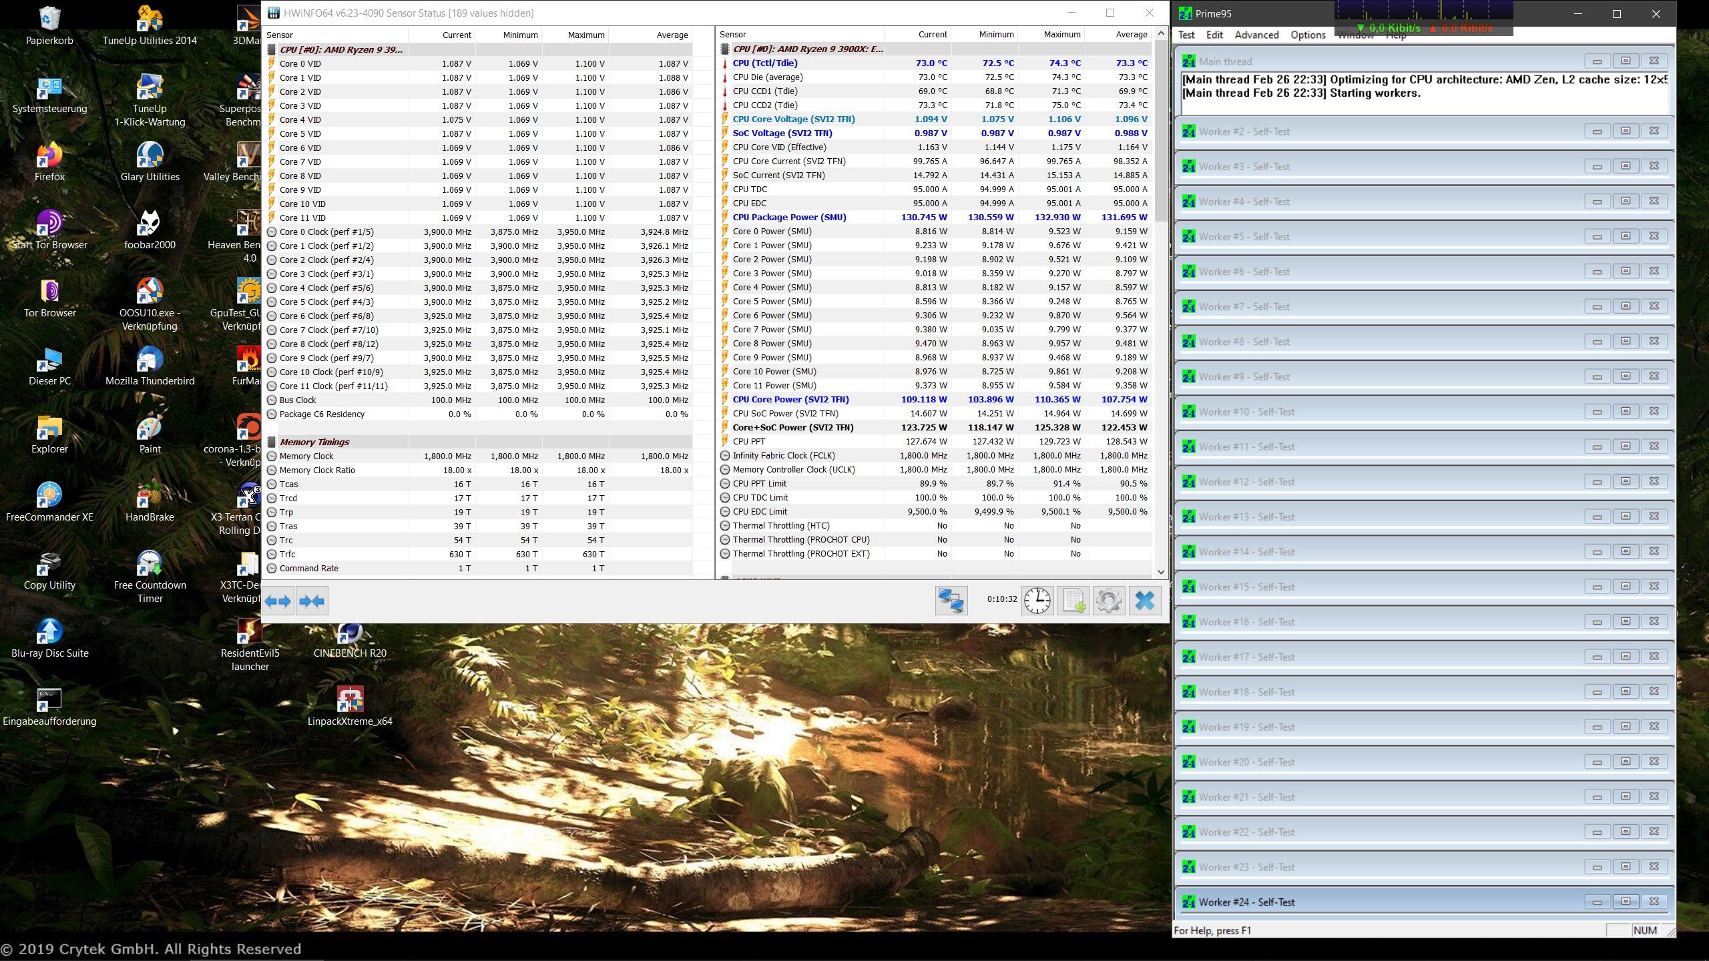Open Paint desktop icon
The height and width of the screenshot is (961, 1709).
pos(150,436)
